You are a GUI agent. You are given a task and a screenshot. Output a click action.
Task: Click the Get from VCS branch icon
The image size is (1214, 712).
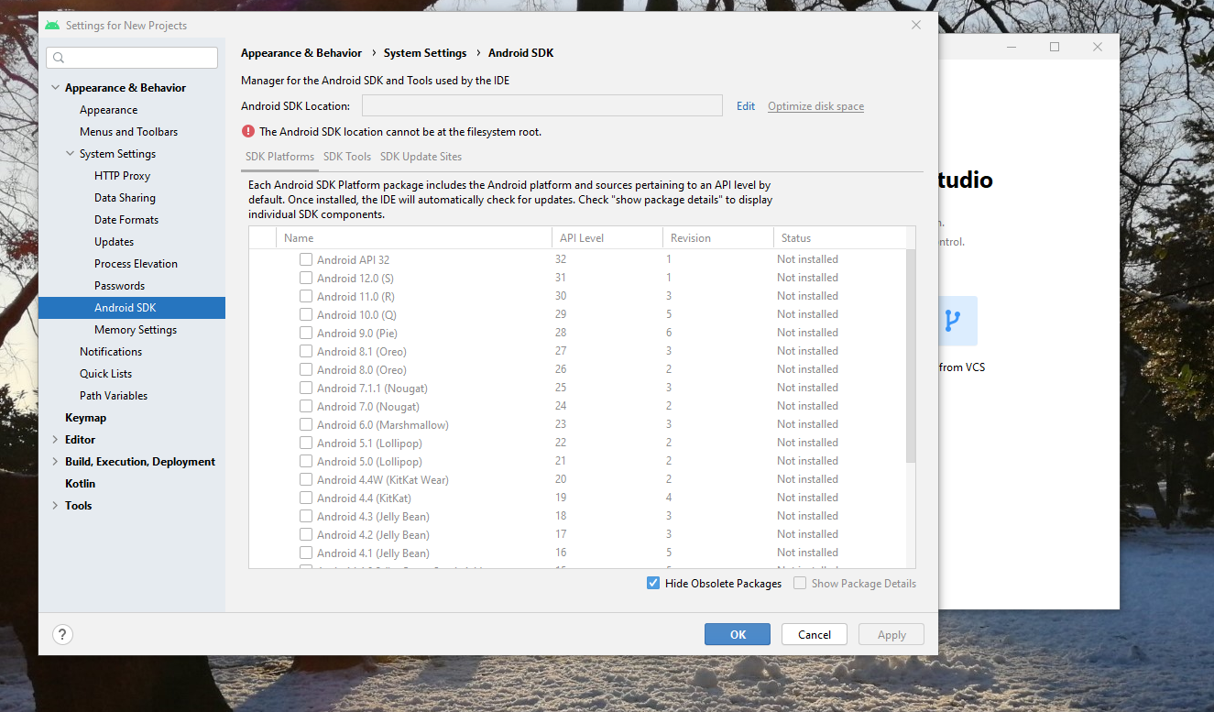tap(951, 321)
